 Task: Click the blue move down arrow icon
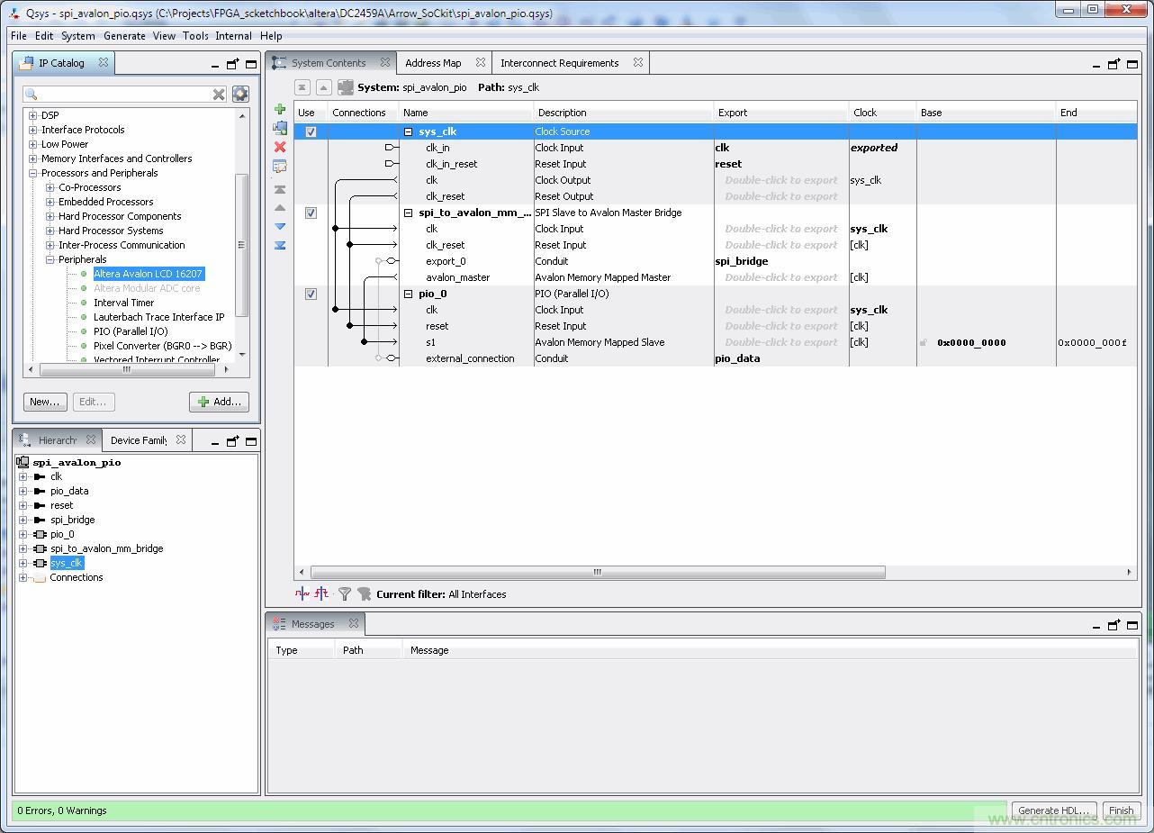point(280,226)
